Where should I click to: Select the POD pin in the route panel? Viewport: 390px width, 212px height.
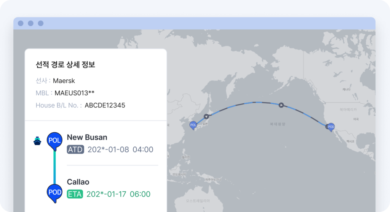pos(54,193)
